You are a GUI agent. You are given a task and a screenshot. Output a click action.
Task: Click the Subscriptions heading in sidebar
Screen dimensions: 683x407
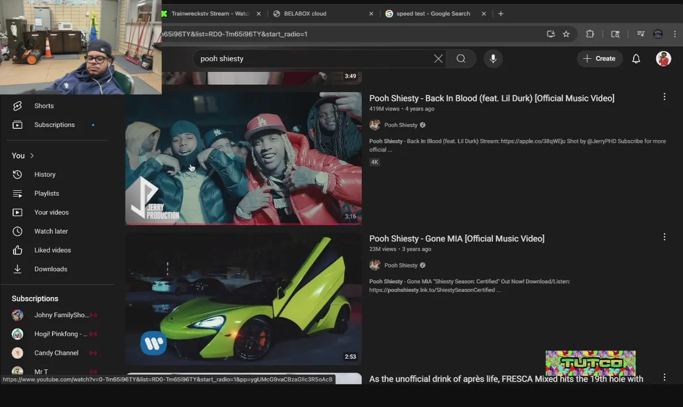pyautogui.click(x=35, y=298)
